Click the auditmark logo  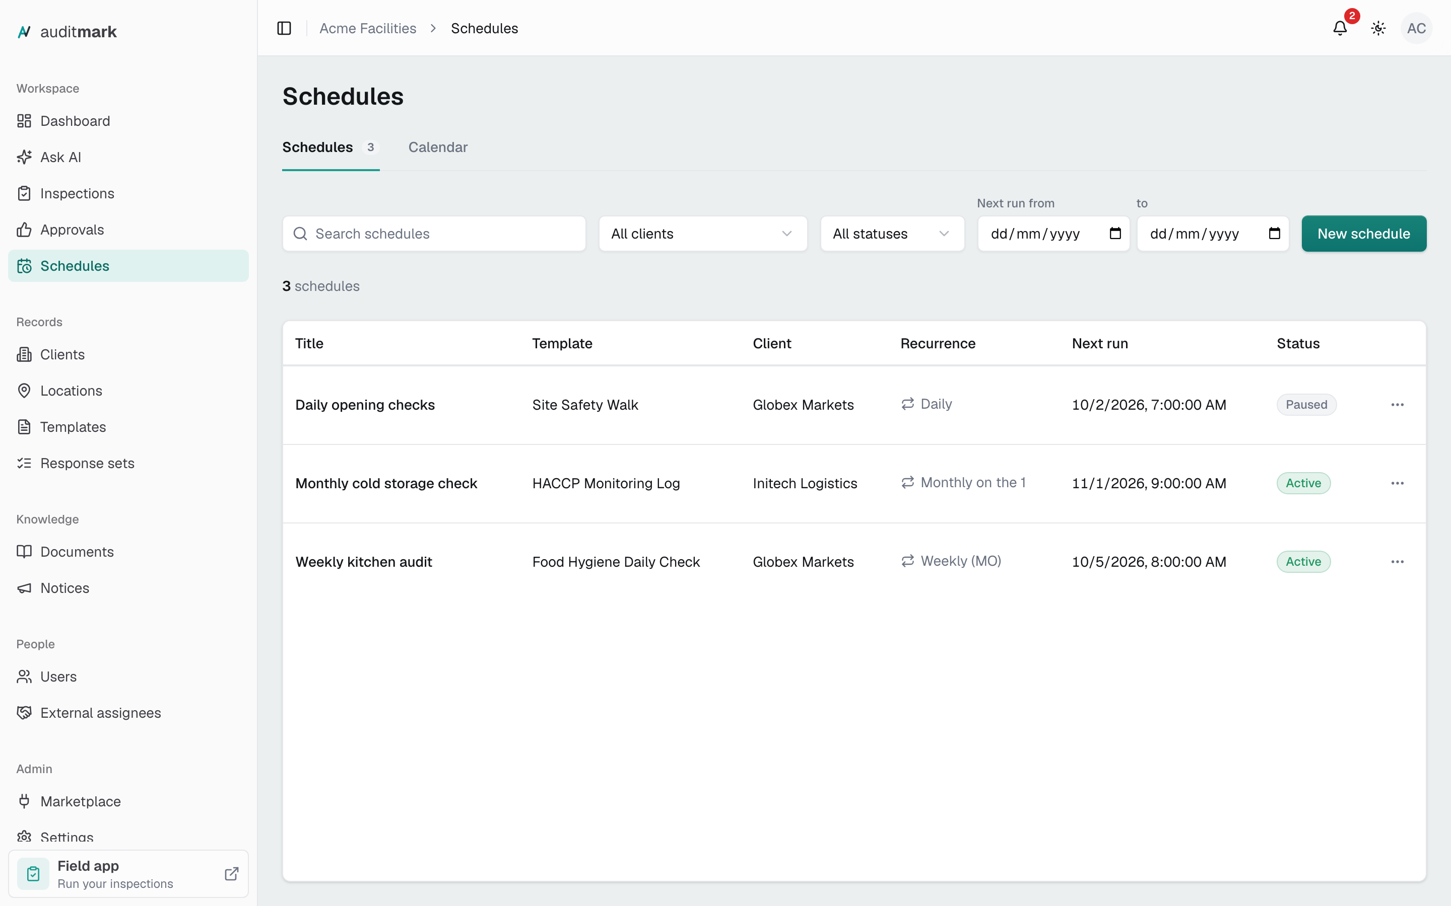(67, 32)
